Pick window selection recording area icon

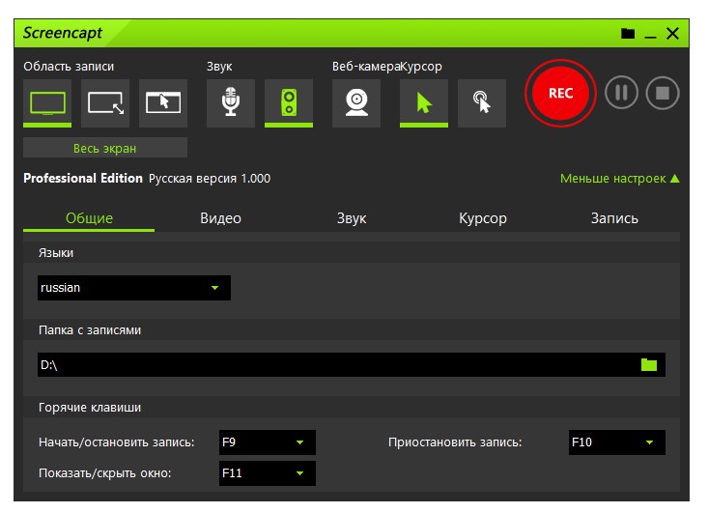(163, 103)
